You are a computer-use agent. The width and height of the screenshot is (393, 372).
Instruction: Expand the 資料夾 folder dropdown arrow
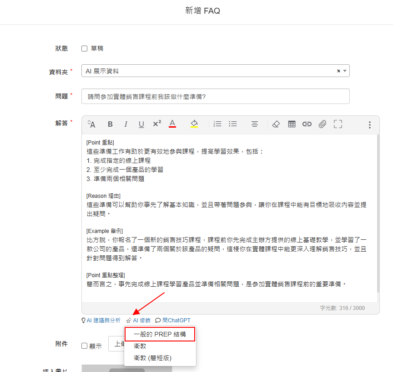point(345,71)
